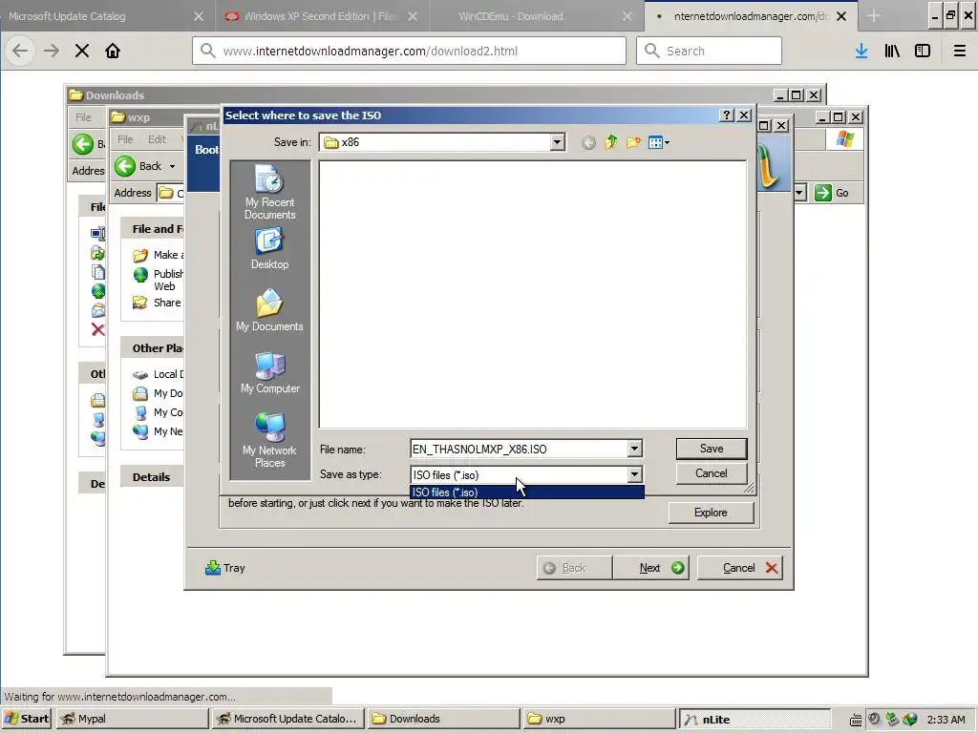Image resolution: width=978 pixels, height=733 pixels.
Task: Open Edit menu in wxp window
Action: click(157, 139)
